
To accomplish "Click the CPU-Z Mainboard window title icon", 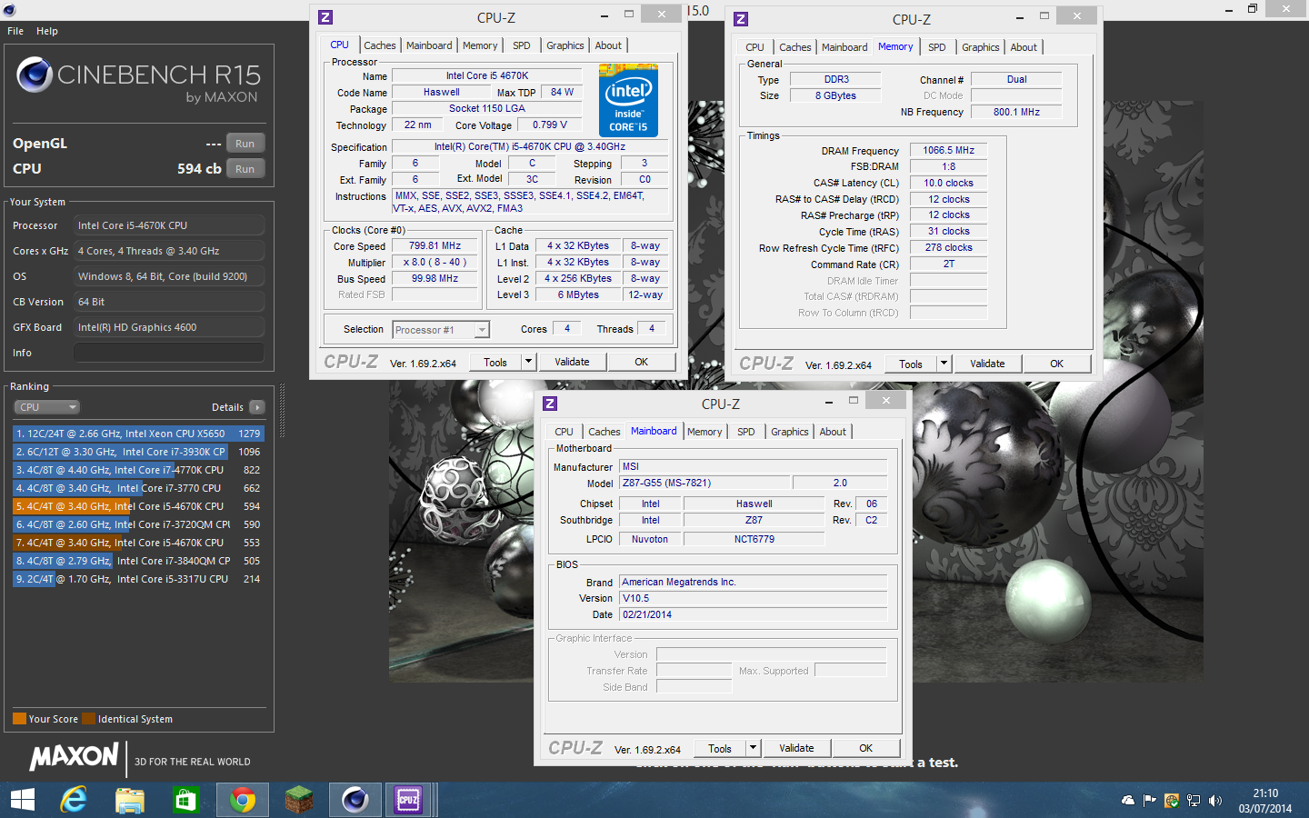I will (x=549, y=404).
